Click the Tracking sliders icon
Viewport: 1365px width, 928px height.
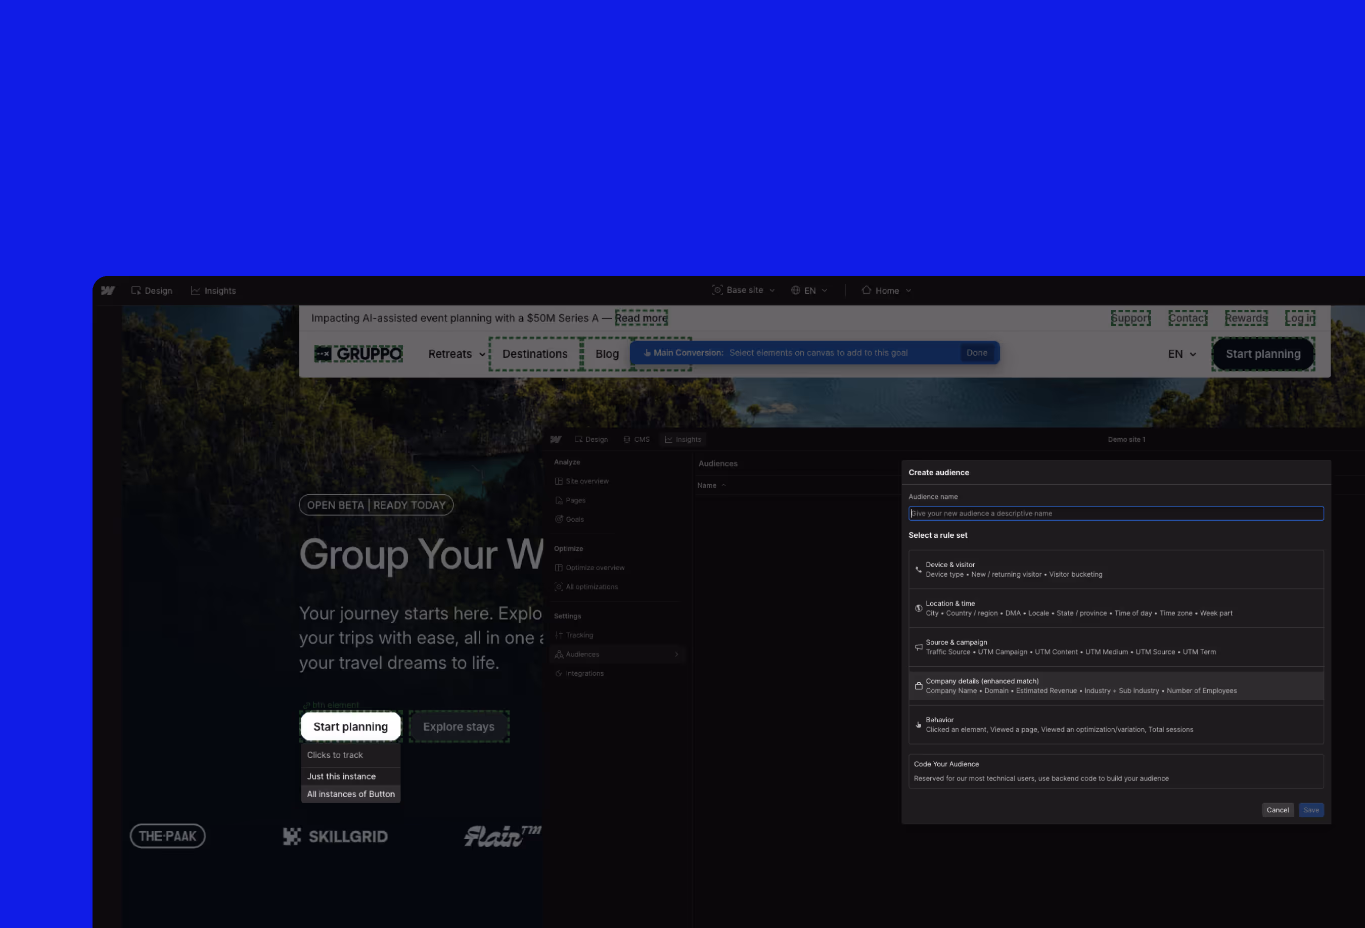(559, 635)
